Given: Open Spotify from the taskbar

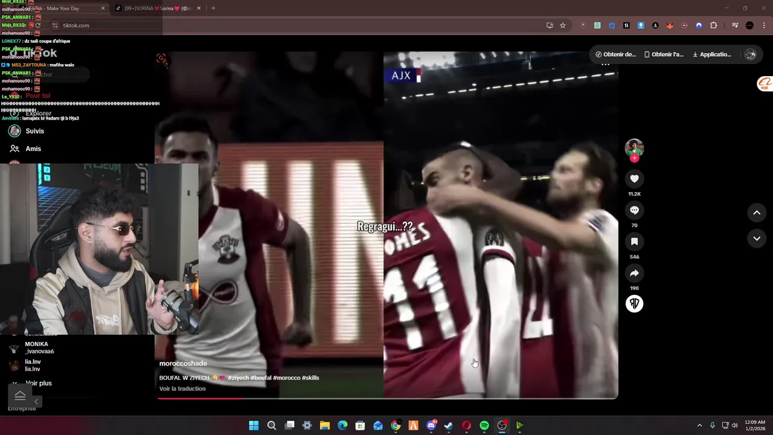Looking at the screenshot, I should 484,425.
